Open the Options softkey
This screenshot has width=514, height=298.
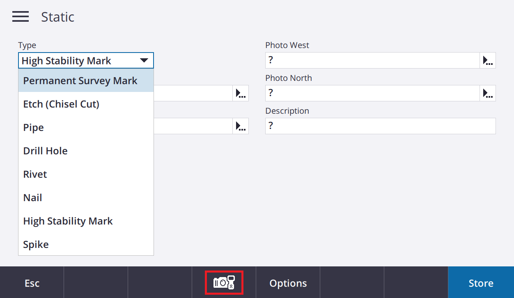click(x=288, y=282)
